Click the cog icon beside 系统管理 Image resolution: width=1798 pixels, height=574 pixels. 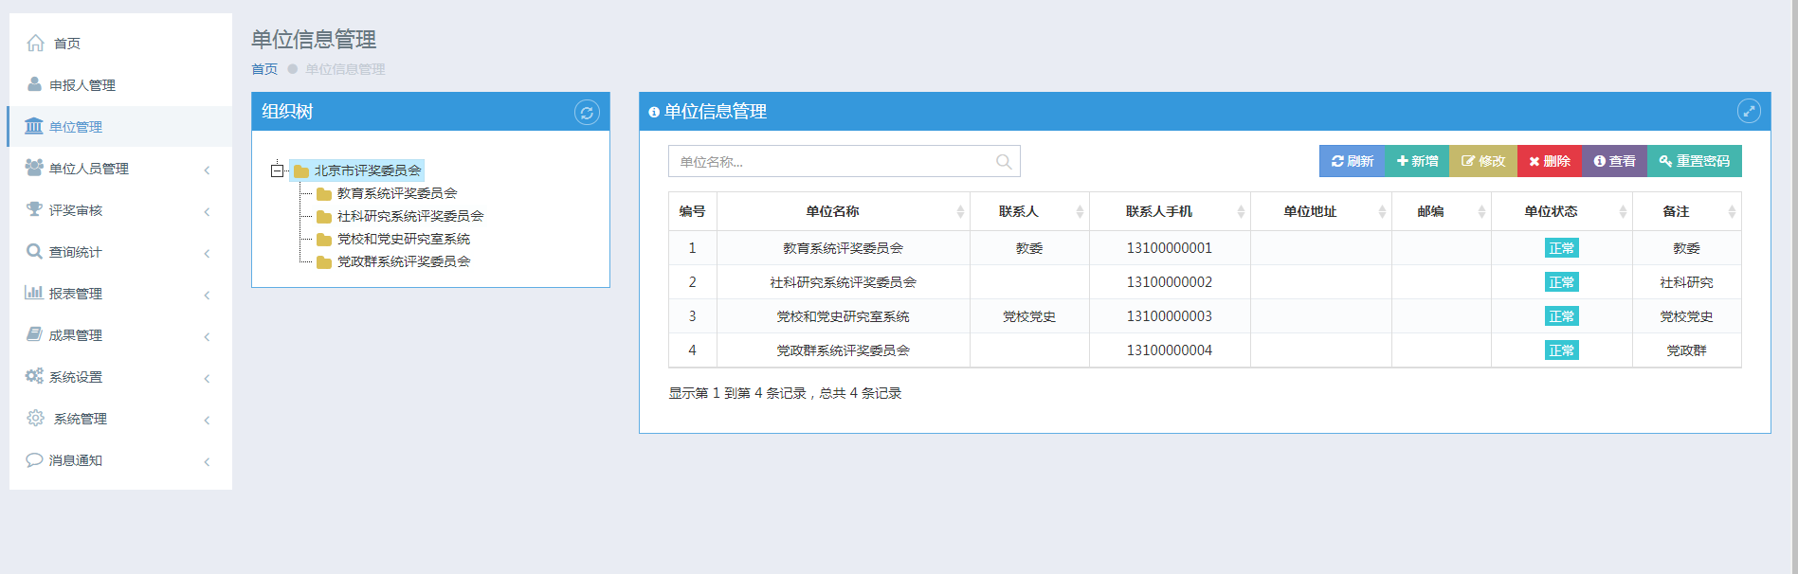[35, 418]
